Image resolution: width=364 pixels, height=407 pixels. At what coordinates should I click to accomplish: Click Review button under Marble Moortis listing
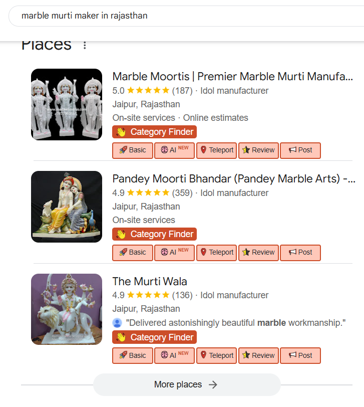pos(258,150)
